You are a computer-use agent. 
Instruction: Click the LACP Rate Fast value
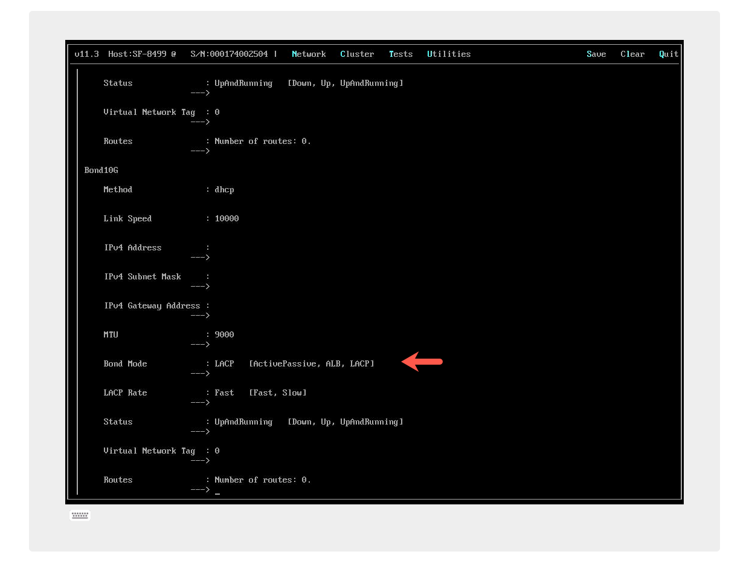224,392
